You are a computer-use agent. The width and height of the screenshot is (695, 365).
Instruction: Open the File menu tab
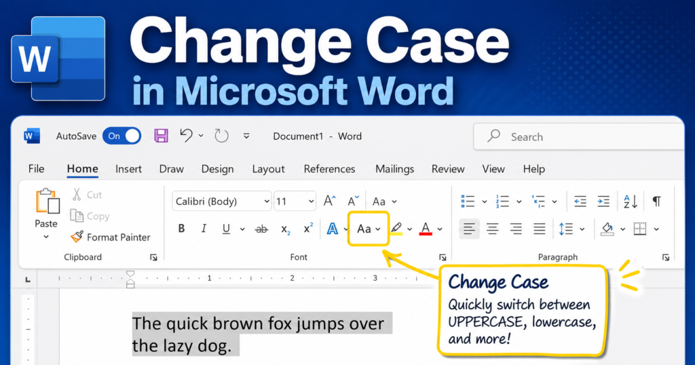(37, 169)
